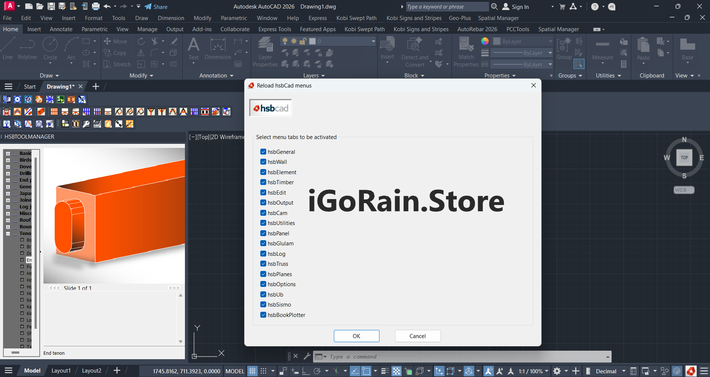
Task: Open the layer selection dropdown
Action: coord(373,42)
